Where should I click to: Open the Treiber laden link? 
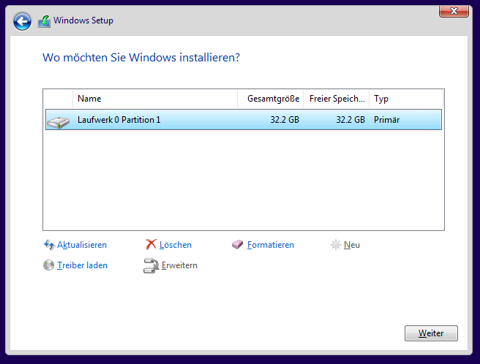82,265
